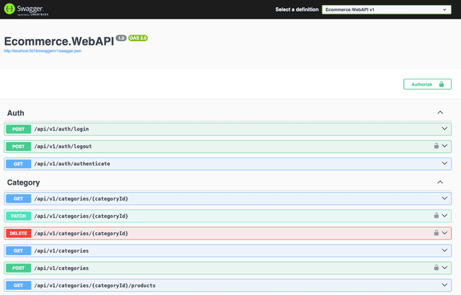Screen dimensions: 461x295
Task: Select the Category tag heading
Action: point(24,182)
